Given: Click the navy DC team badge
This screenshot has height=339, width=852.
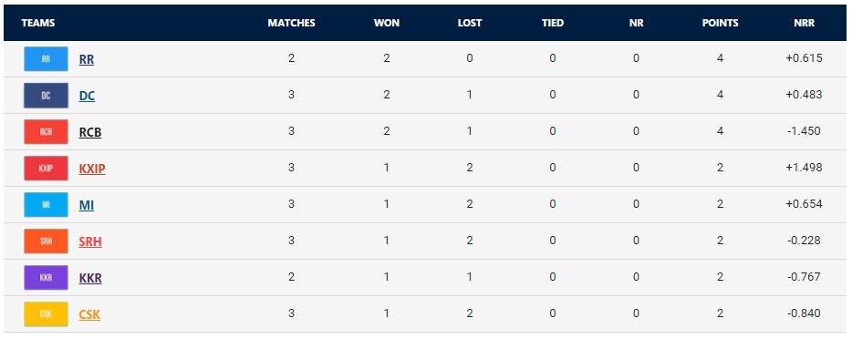Looking at the screenshot, I should click(46, 96).
